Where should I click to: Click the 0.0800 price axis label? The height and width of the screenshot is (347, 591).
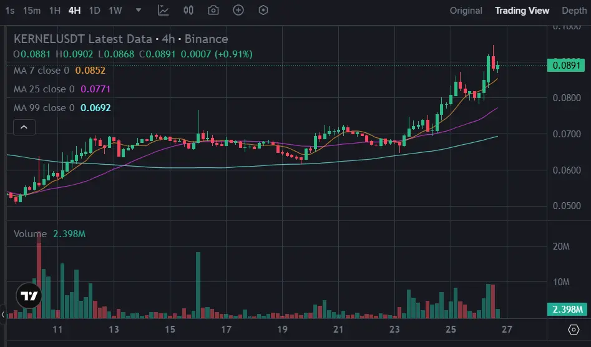[567, 98]
